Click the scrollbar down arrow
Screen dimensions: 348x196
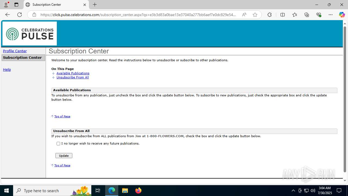(x=345, y=180)
